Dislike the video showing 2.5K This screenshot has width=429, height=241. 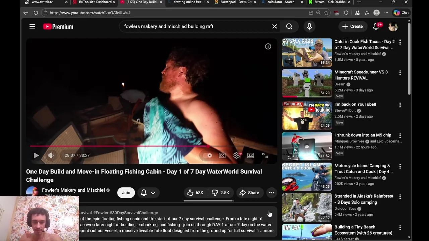(x=221, y=193)
